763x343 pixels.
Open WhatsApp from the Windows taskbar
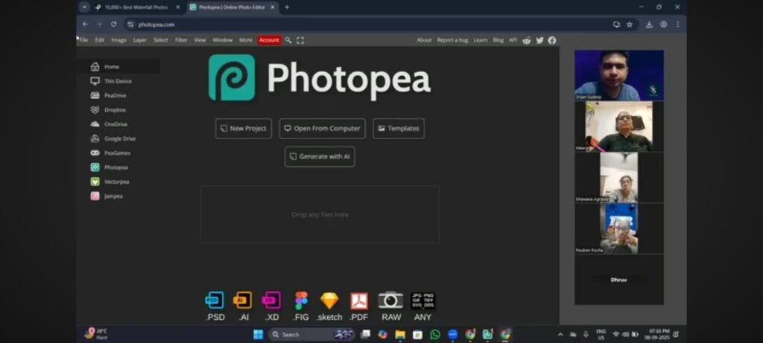click(x=435, y=335)
